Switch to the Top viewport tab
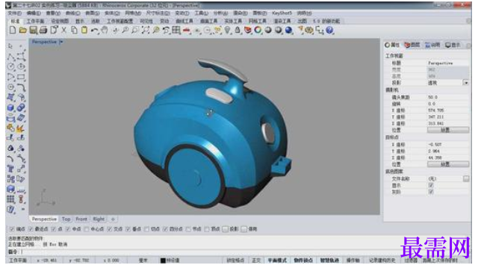The width and height of the screenshot is (484, 271). click(x=66, y=219)
